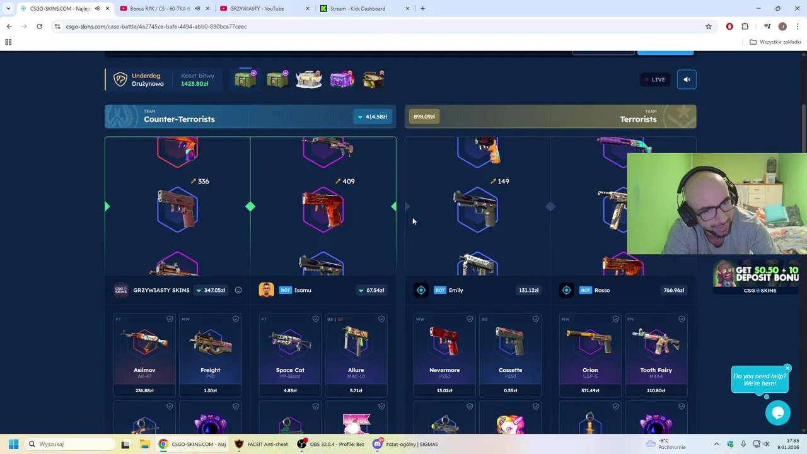Open Discord #czat-ogólny from taskbar
The image size is (807, 454).
[x=405, y=444]
